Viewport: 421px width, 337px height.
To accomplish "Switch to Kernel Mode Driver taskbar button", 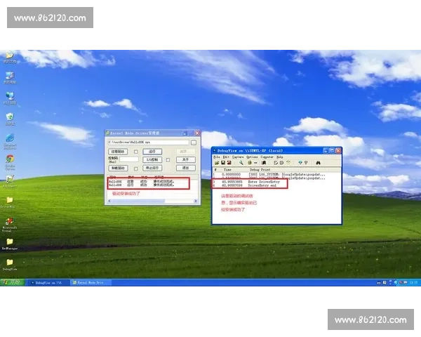I will point(91,283).
